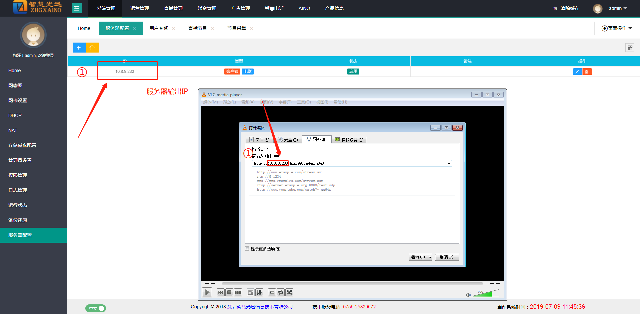
Task: Delete the 10.8.8.233 server row
Action: [587, 72]
